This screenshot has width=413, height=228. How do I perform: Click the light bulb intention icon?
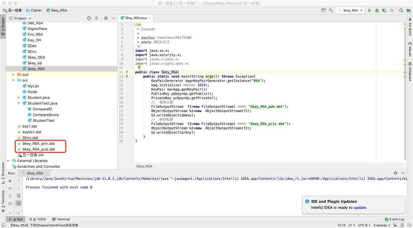pos(139,68)
